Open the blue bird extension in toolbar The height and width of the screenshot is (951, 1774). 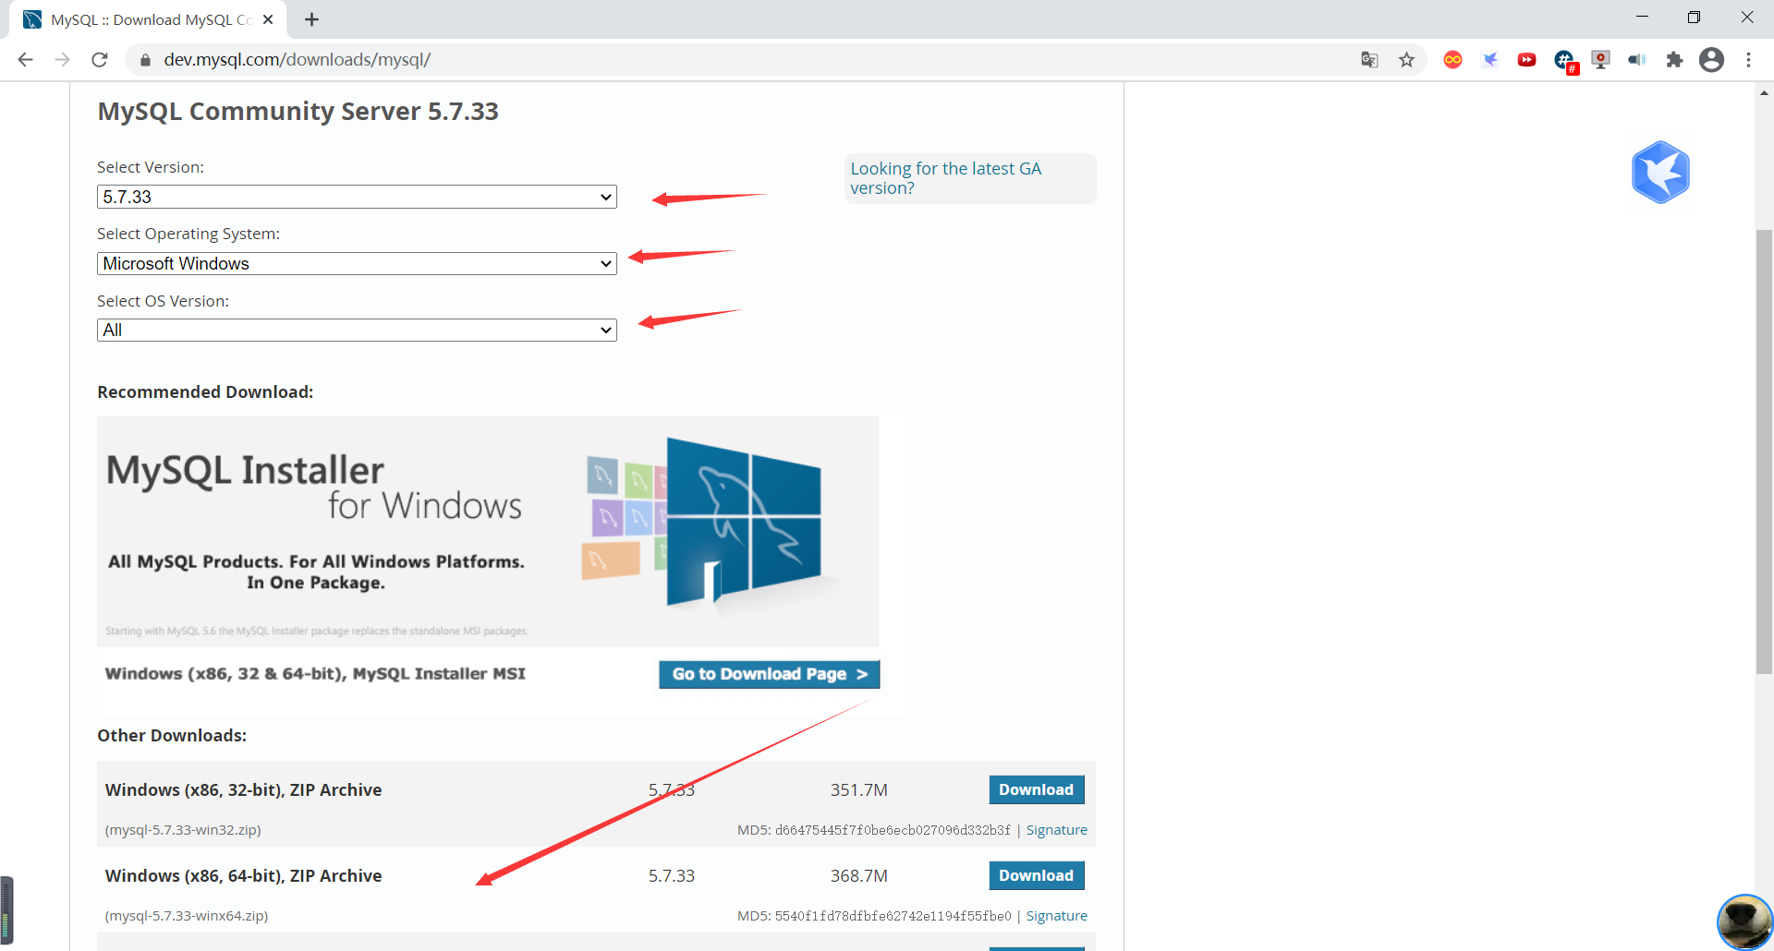1489,60
